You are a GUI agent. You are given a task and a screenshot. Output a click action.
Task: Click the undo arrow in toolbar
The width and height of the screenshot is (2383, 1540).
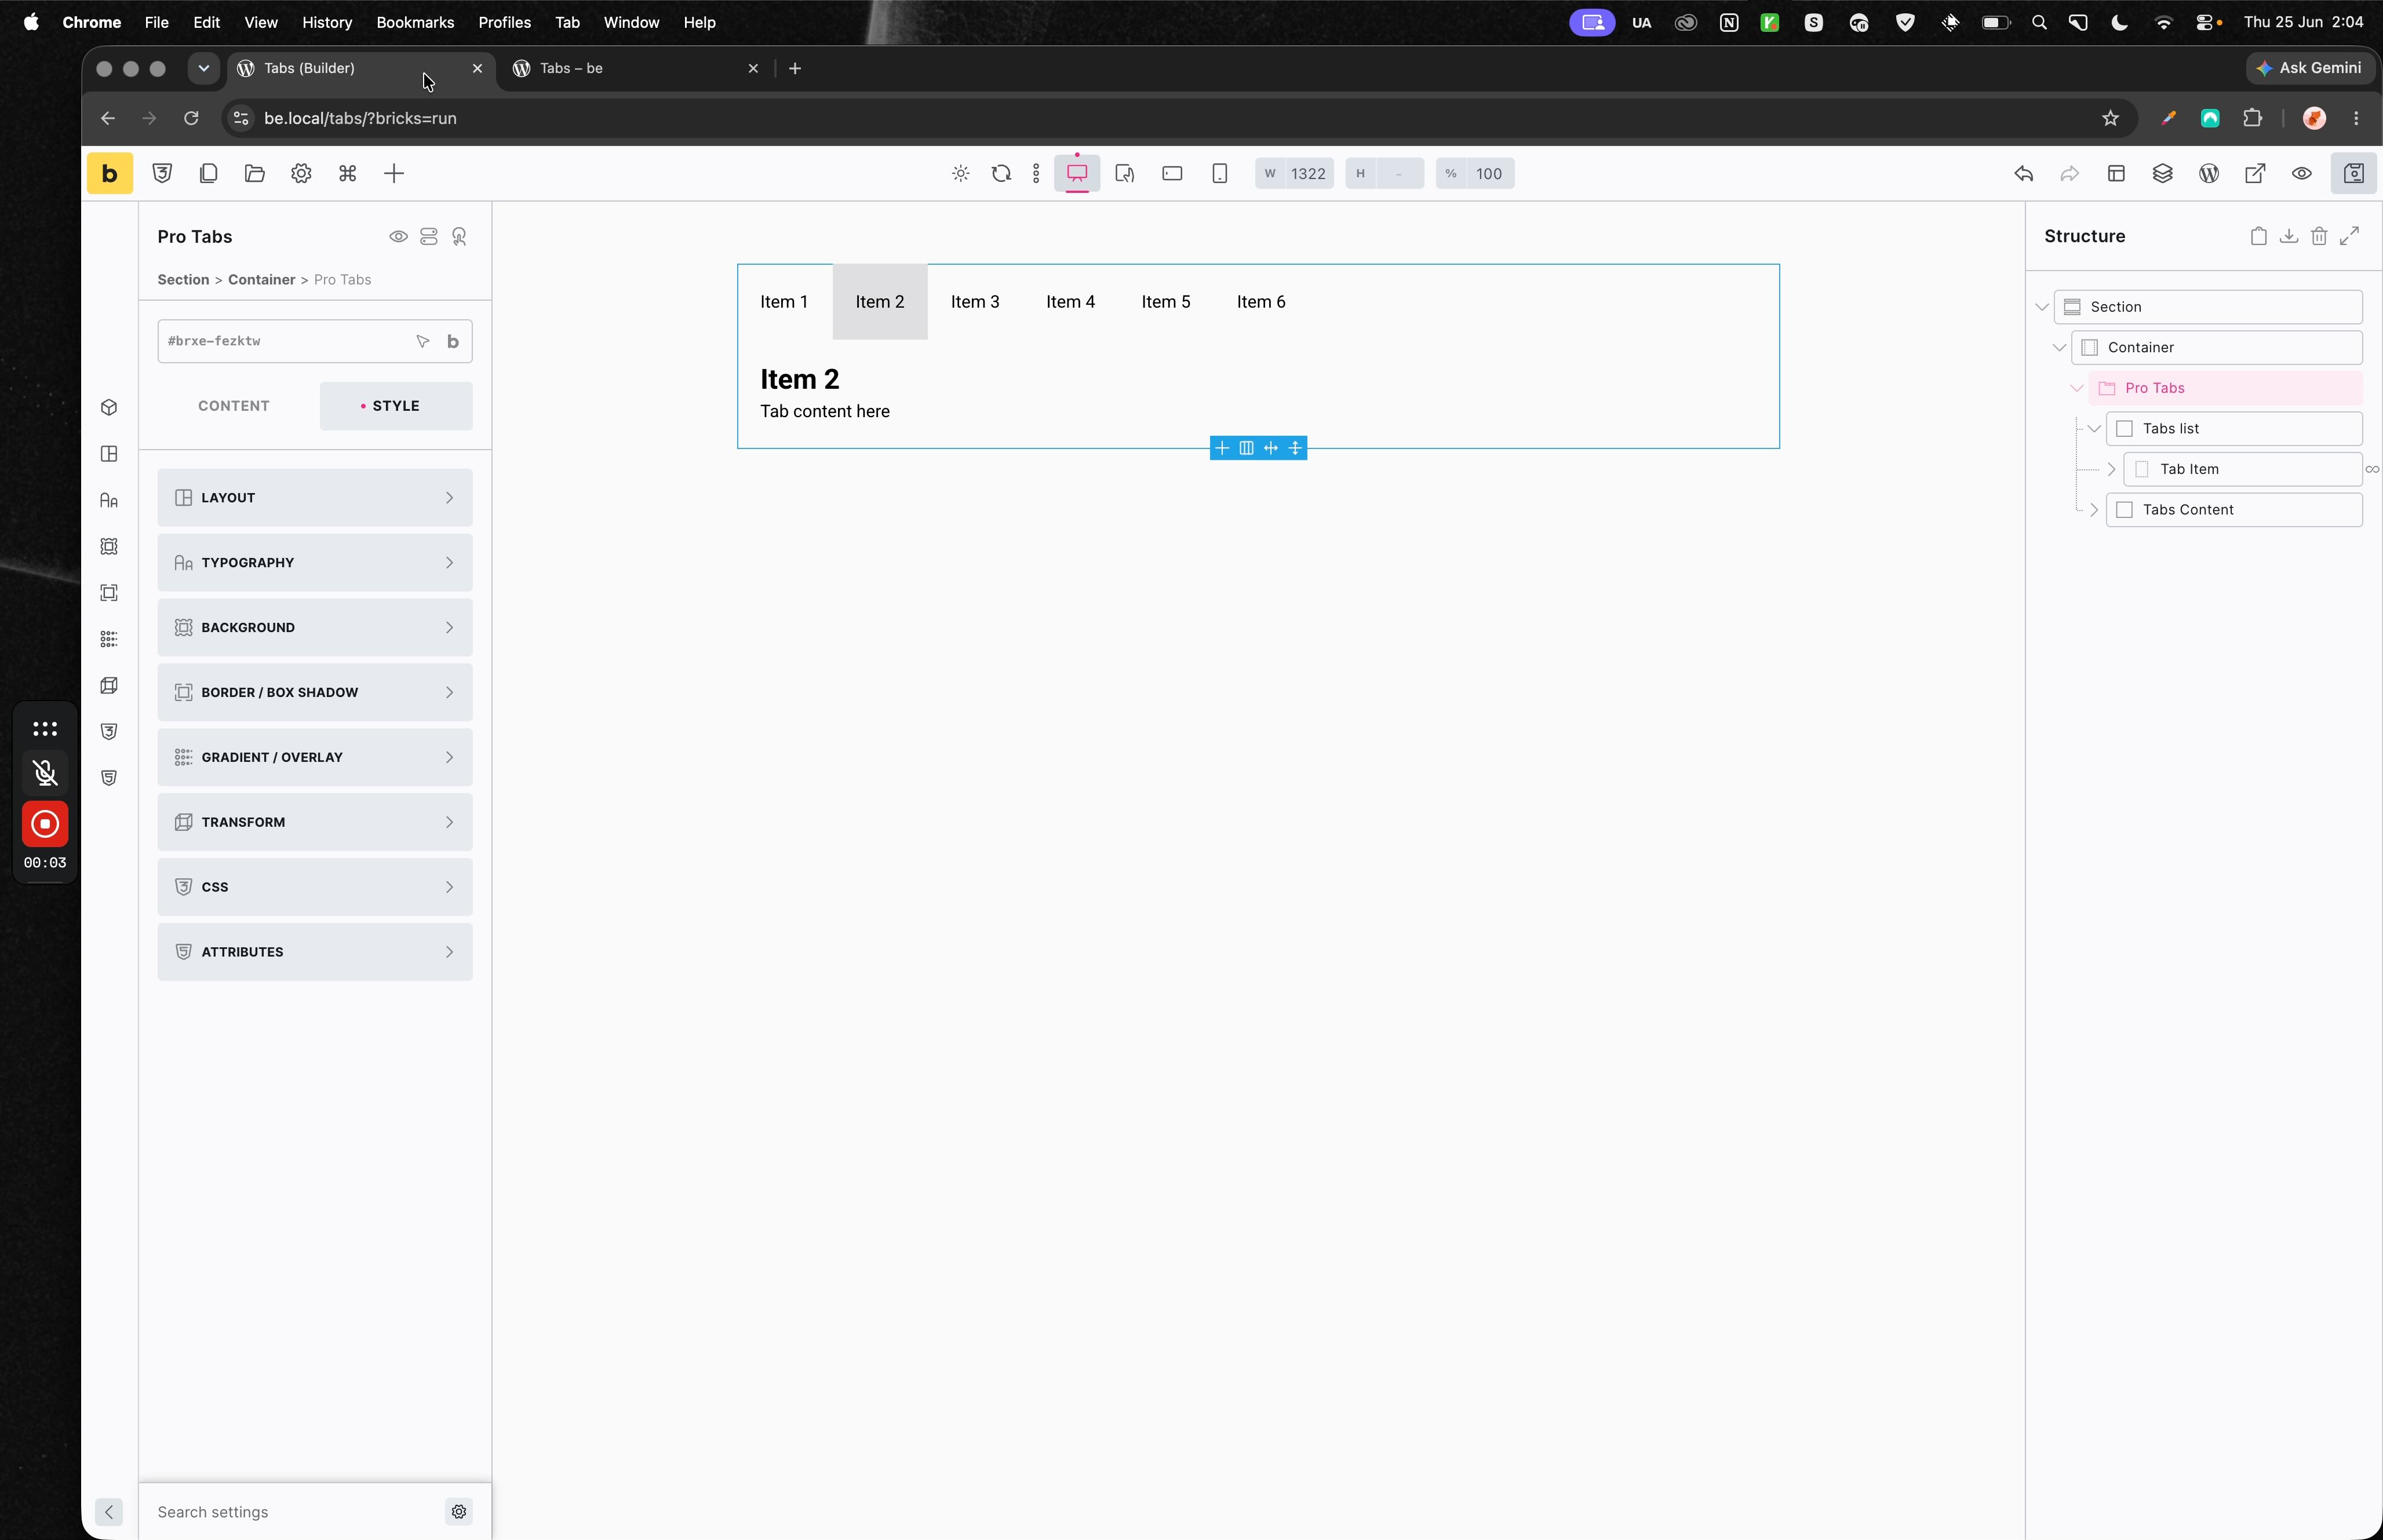[2023, 173]
